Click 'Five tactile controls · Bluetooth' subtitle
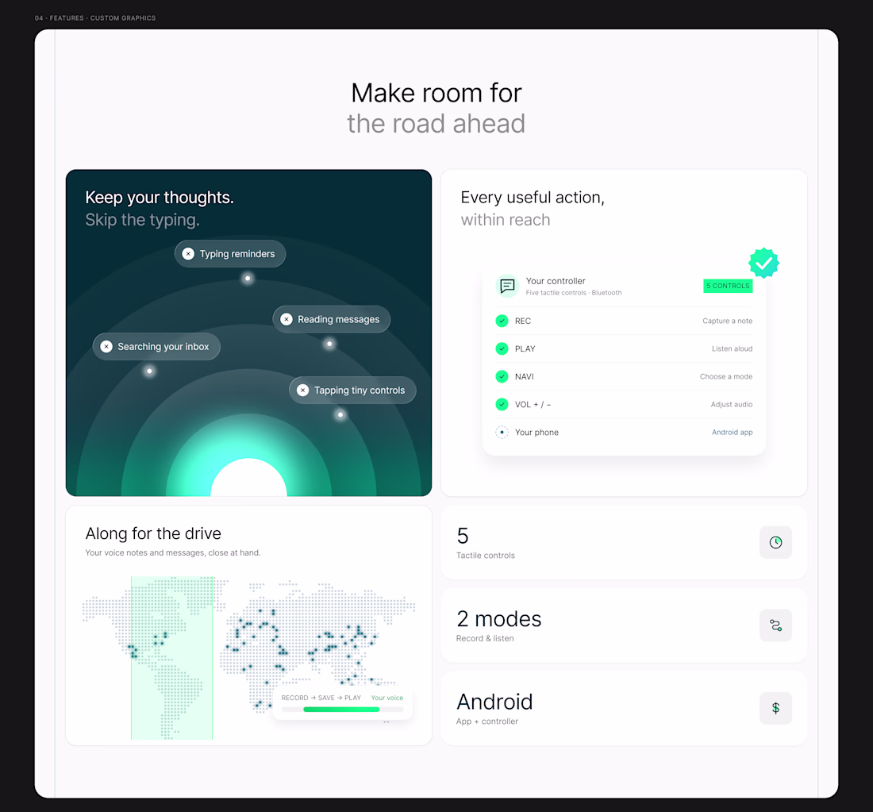 coord(574,293)
